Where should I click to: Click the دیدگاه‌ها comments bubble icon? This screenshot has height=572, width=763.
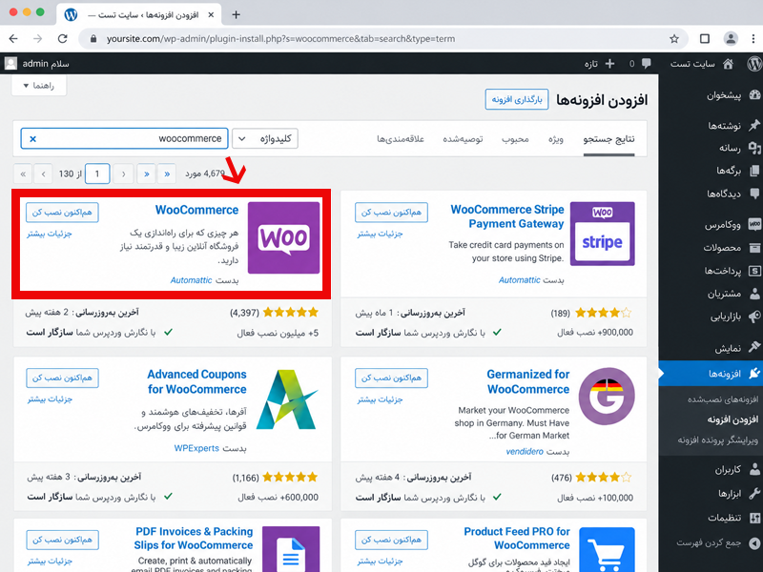[x=754, y=194]
